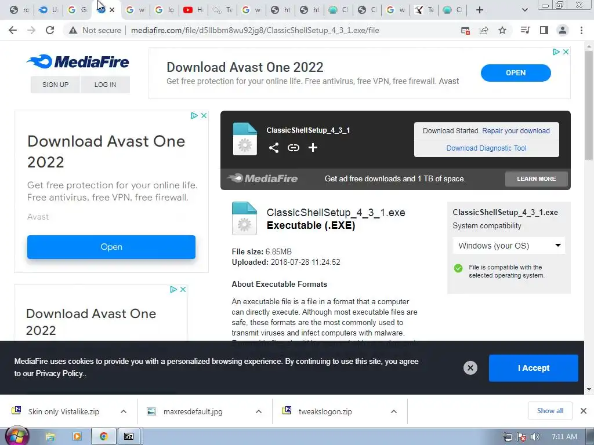Reload the page with the refresh icon
Screen dimensions: 594x445
pos(50,30)
